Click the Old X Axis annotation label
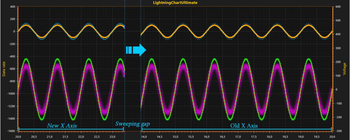350x140 pixels. click(x=244, y=126)
